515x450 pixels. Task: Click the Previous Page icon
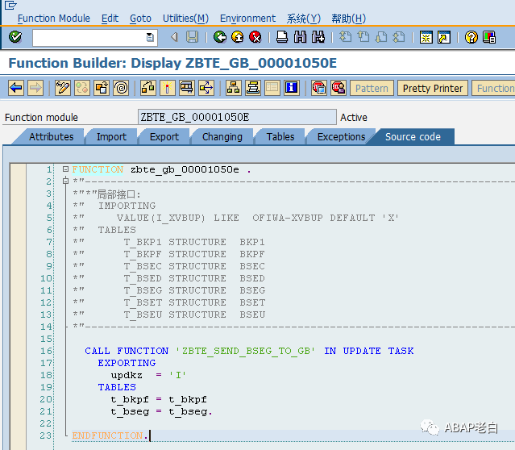pyautogui.click(x=363, y=37)
